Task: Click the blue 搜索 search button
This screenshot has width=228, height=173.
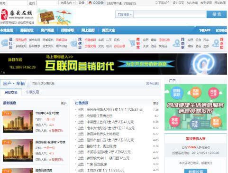Action: click(217, 14)
